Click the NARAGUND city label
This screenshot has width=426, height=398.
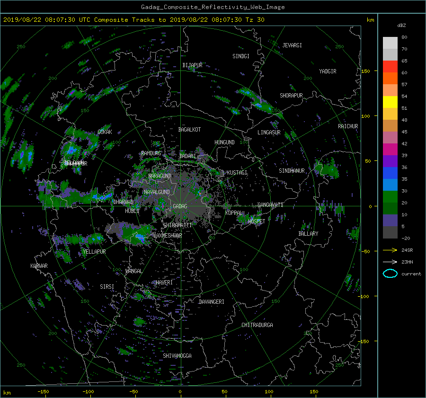click(160, 176)
